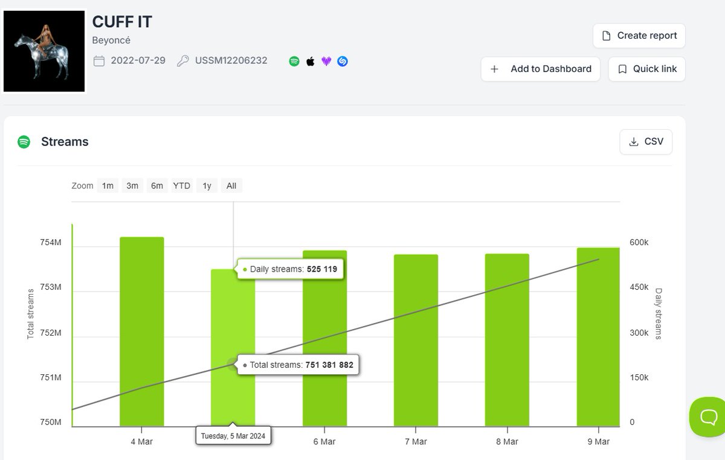The width and height of the screenshot is (725, 460).
Task: Click Add to Dashboard
Action: point(541,69)
